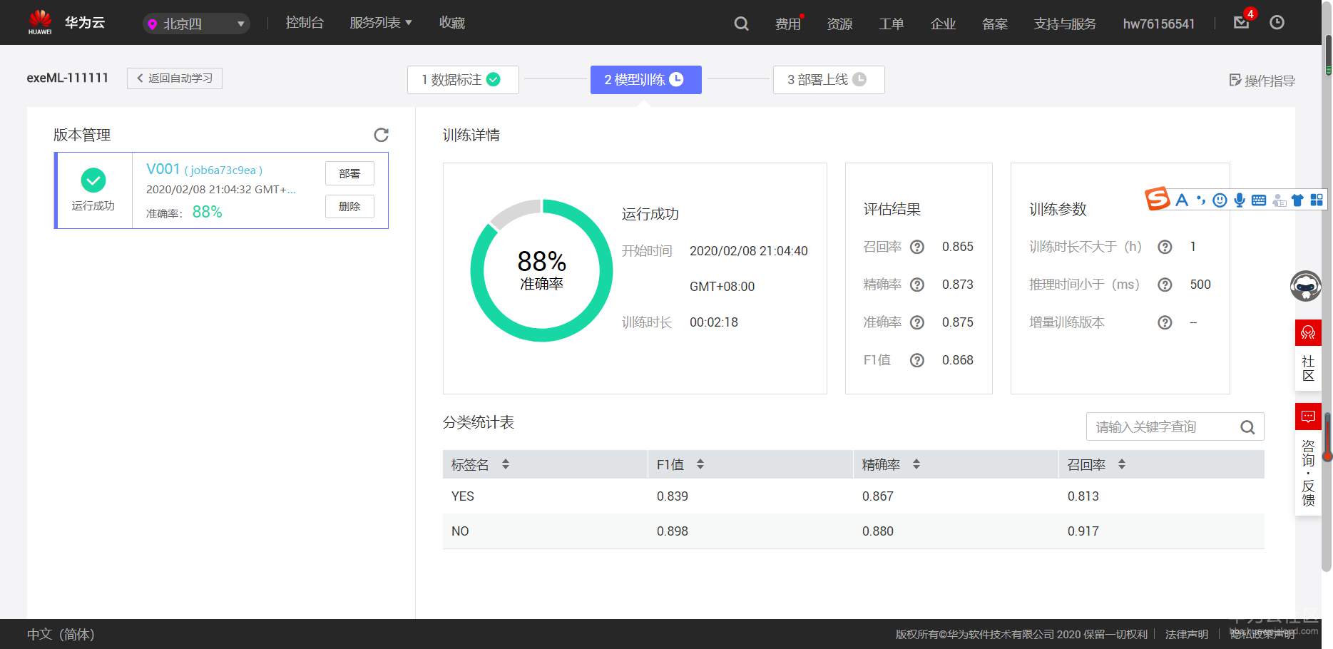The width and height of the screenshot is (1333, 649).
Task: Open the 工单 menu item
Action: (x=891, y=24)
